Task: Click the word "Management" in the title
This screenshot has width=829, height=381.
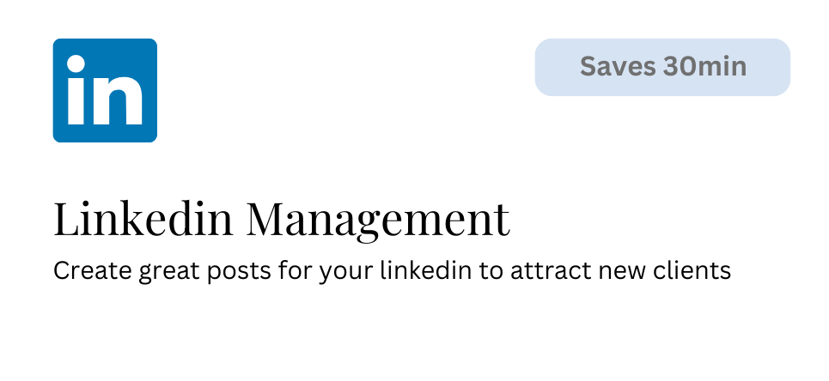Action: (x=378, y=220)
